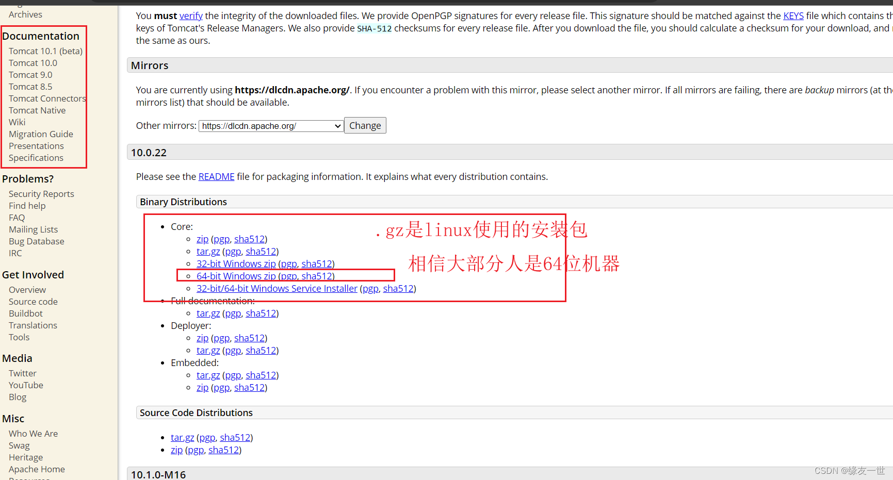The image size is (893, 480).
Task: Open source code tar.gz pgp signature
Action: (207, 438)
